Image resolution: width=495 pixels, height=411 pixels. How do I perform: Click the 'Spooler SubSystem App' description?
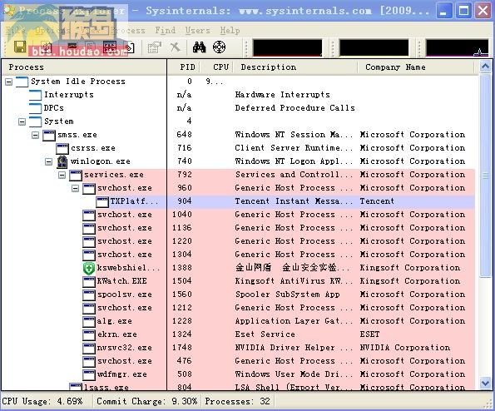click(287, 295)
